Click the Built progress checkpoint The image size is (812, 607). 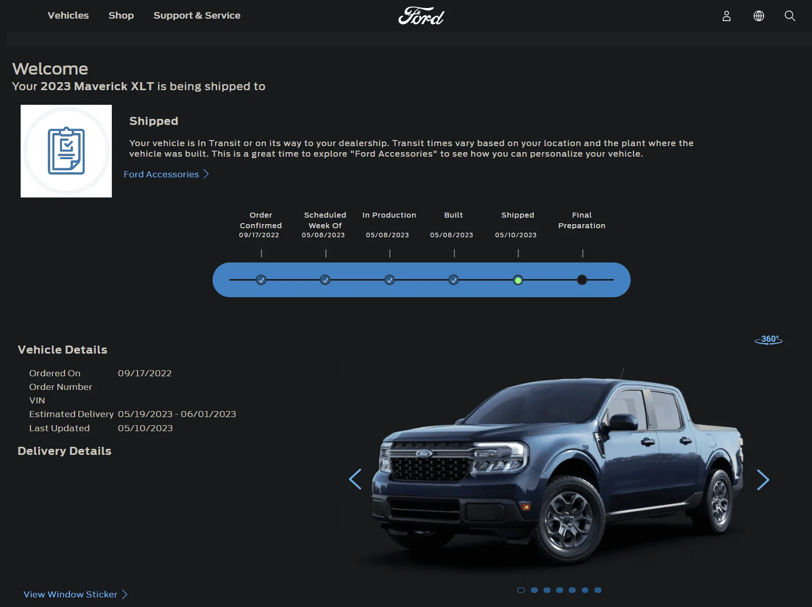point(454,280)
